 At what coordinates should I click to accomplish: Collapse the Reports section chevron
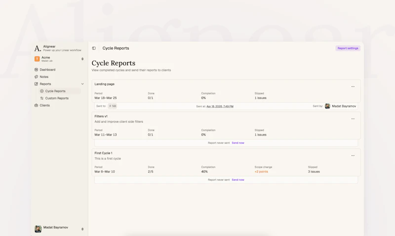[x=82, y=84]
